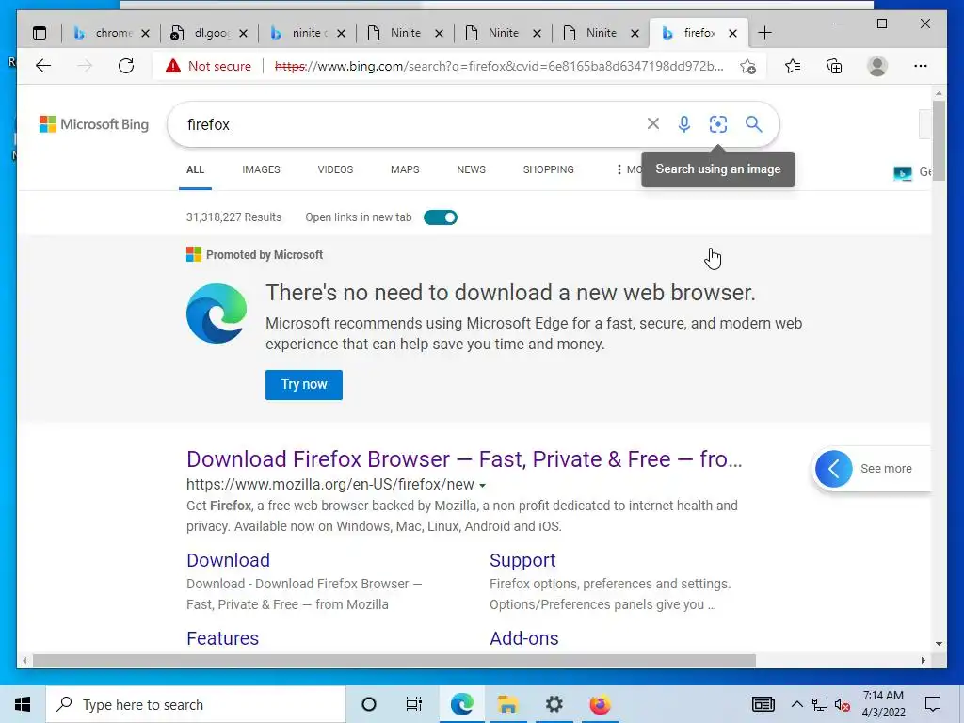Open a new tab with plus button
The height and width of the screenshot is (723, 964).
(x=764, y=33)
